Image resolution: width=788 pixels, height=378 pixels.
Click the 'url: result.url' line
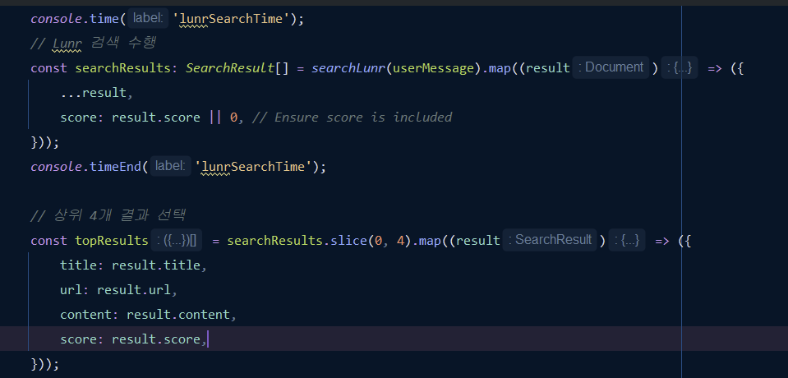point(119,290)
